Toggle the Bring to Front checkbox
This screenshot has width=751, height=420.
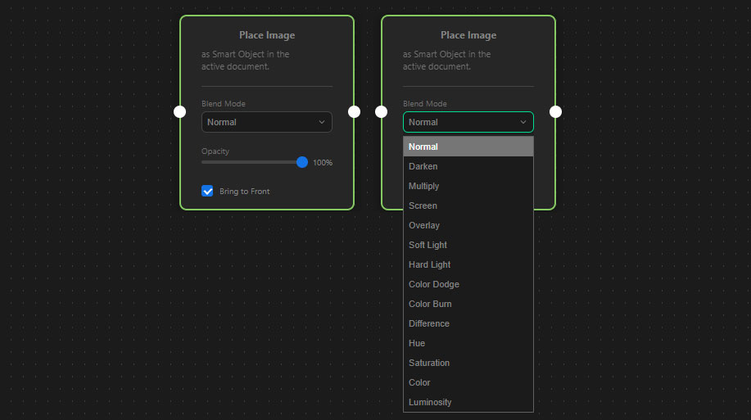click(x=207, y=191)
